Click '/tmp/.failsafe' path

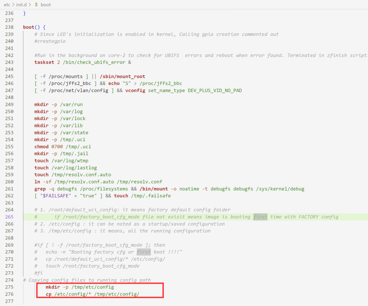[151, 196]
